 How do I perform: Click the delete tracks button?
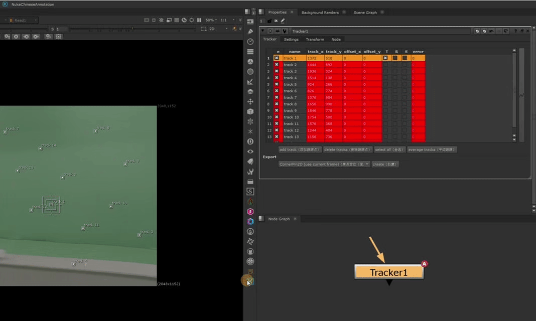[x=347, y=149]
